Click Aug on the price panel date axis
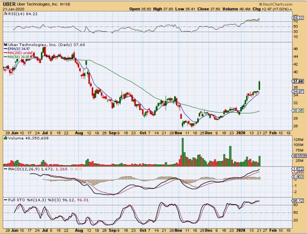 coord(79,133)
